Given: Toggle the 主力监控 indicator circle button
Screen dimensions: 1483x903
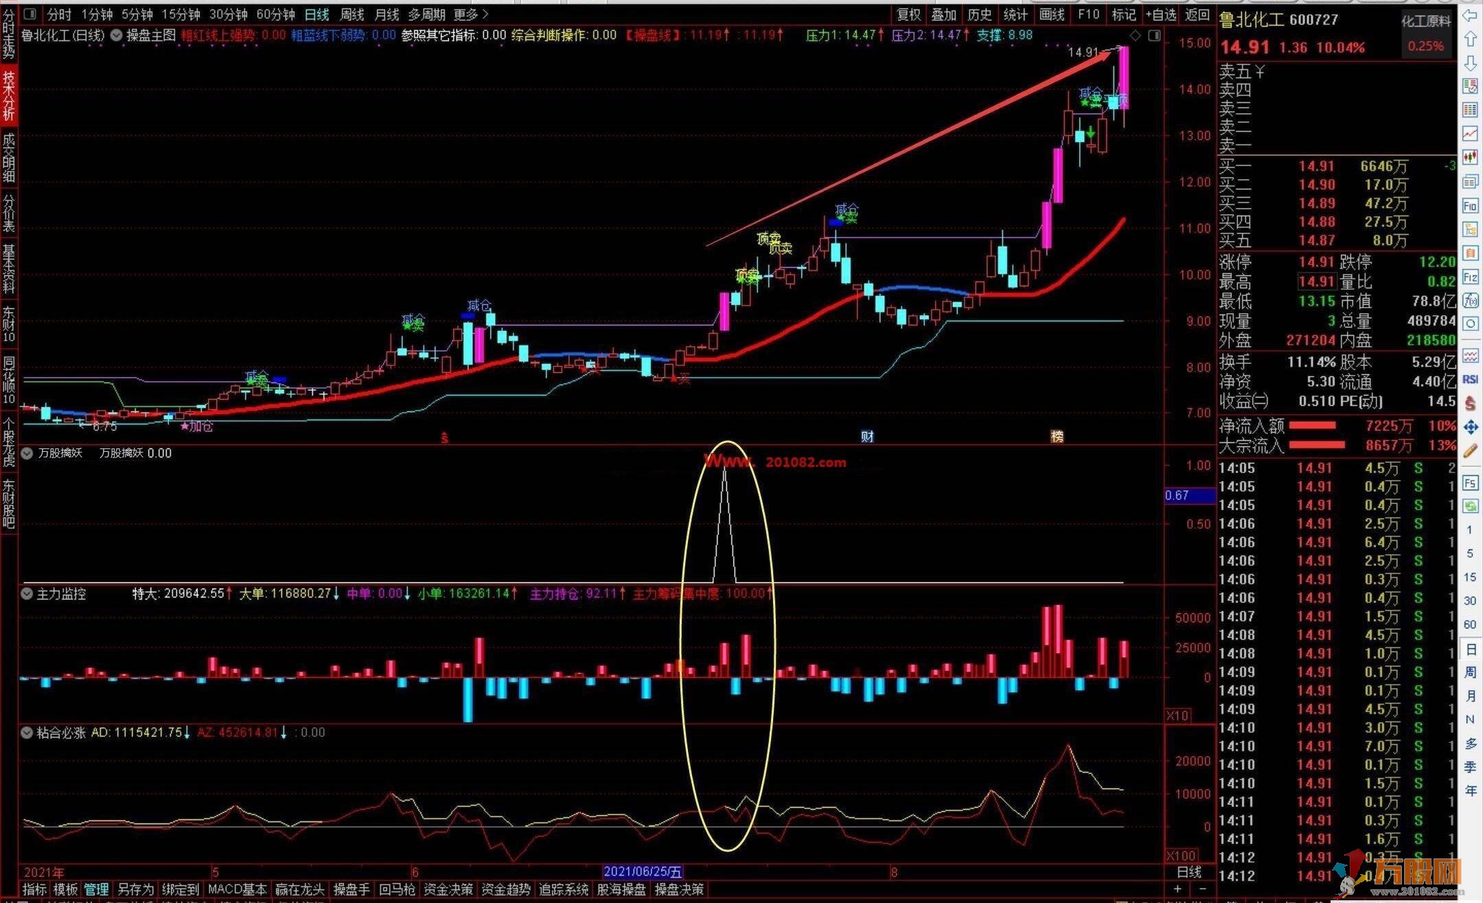Looking at the screenshot, I should point(27,594).
